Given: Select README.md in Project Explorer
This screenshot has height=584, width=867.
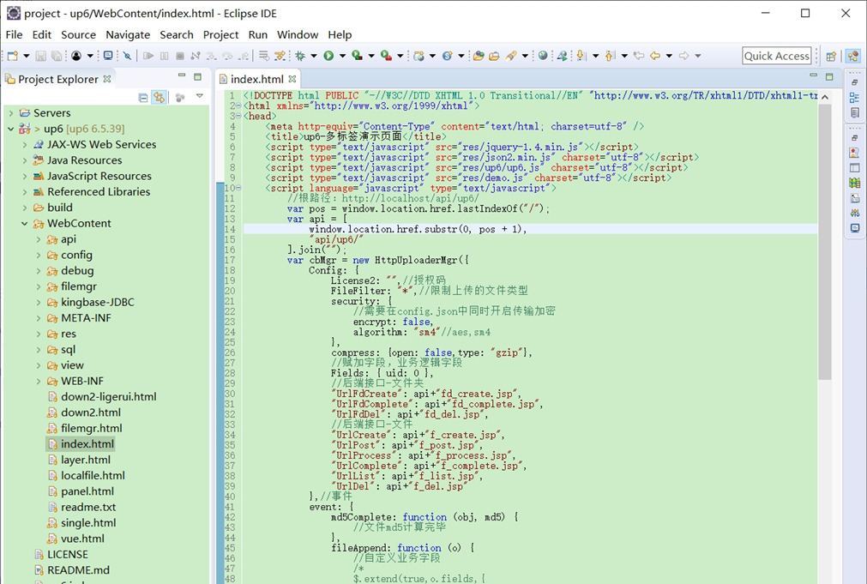Looking at the screenshot, I should click(x=78, y=570).
